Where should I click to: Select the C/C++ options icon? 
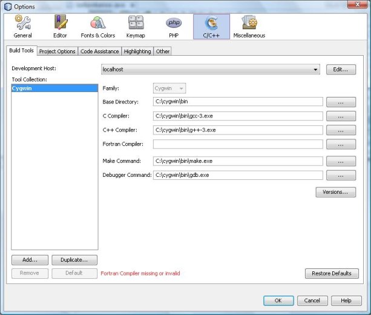pos(211,27)
